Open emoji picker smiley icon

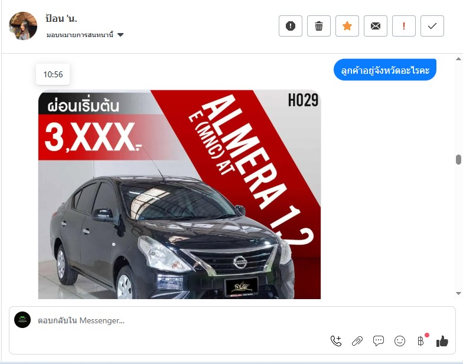pos(399,341)
